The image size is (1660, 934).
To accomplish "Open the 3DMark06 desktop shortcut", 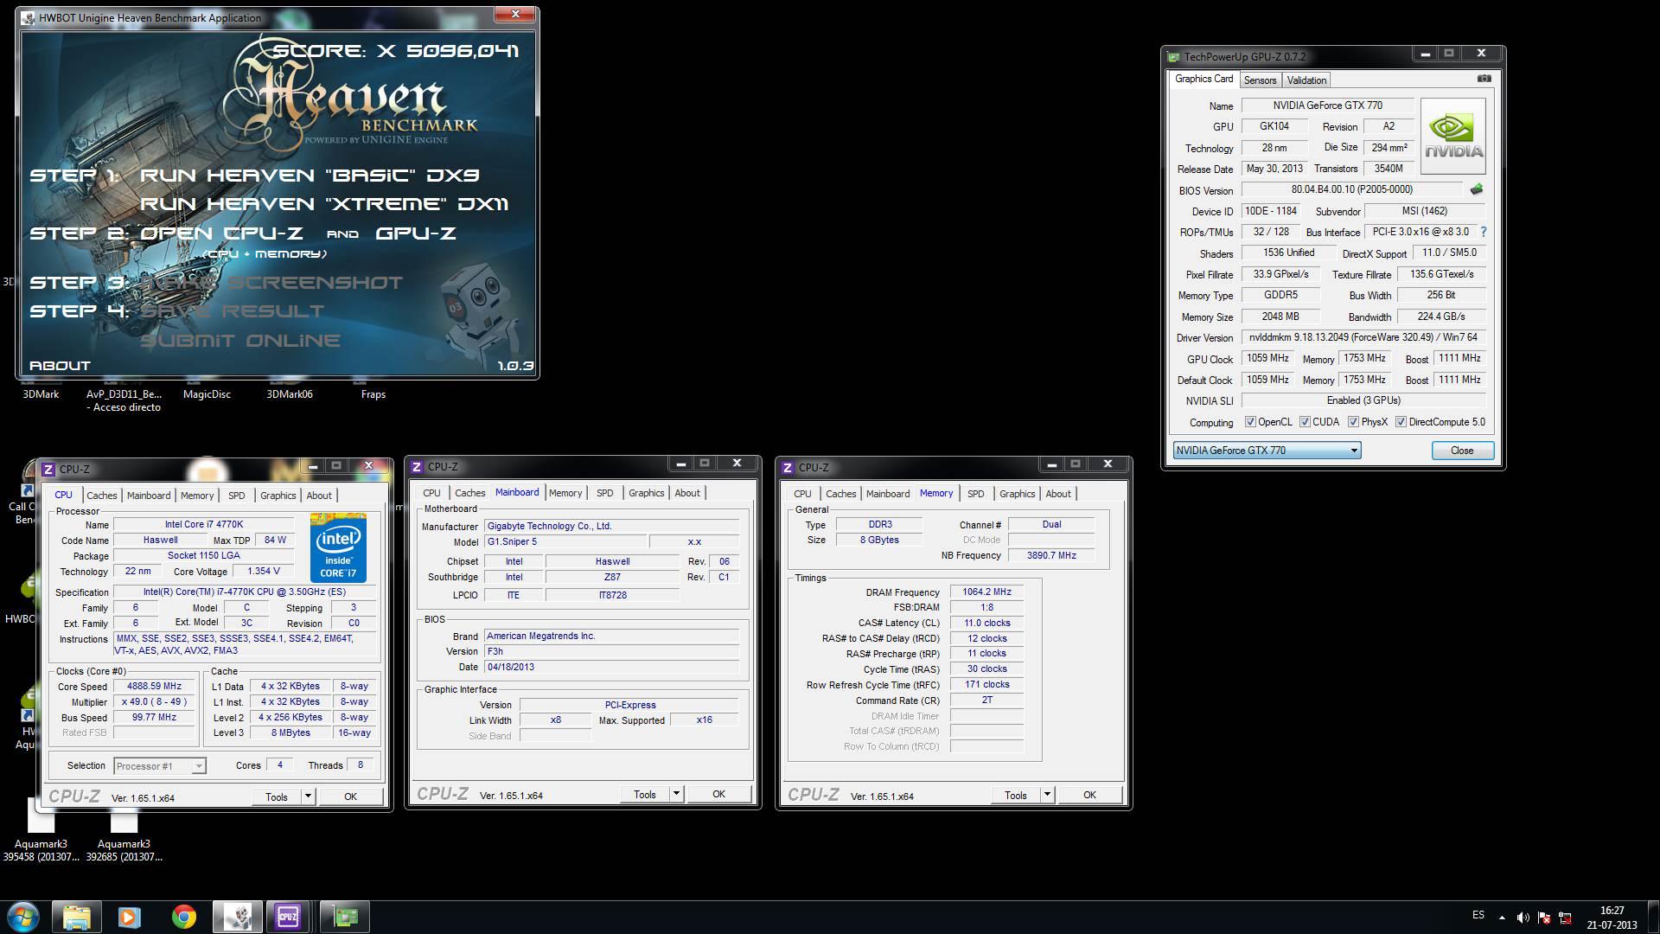I will 290,393.
